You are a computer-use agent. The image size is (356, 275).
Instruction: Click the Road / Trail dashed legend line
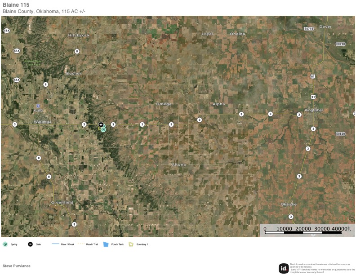tap(81, 244)
